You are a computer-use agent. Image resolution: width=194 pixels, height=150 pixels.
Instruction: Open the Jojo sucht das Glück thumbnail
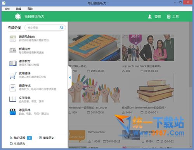148,48
